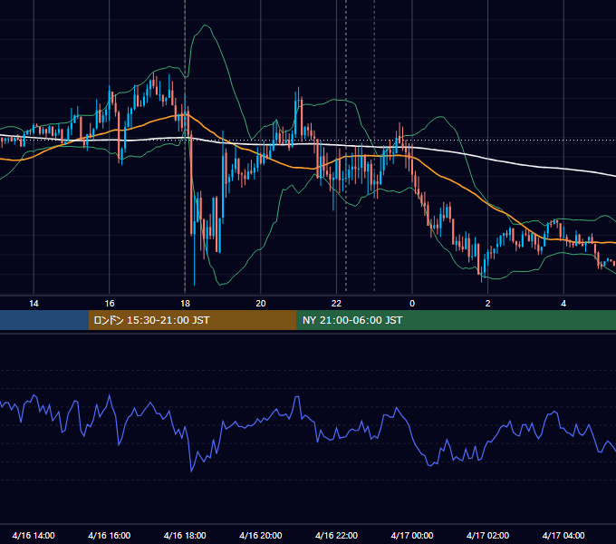
Task: Click the hour label 18 on upper axis
Action: coord(185,304)
